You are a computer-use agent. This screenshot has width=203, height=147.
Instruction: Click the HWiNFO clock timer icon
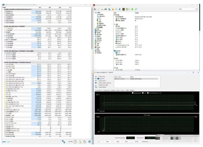76,142
